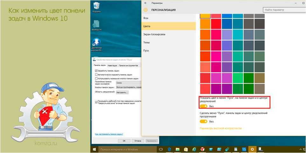306x153 pixels.
Task: Open Кнопки панели задач grouping dropdown
Action: pos(129,87)
